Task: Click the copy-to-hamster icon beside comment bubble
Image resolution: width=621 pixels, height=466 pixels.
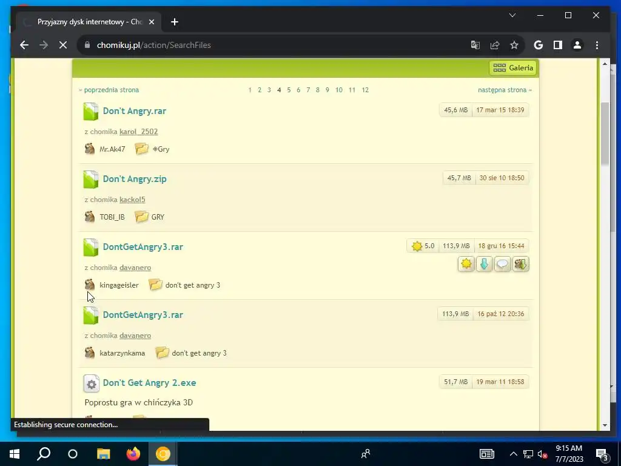Action: pyautogui.click(x=520, y=264)
